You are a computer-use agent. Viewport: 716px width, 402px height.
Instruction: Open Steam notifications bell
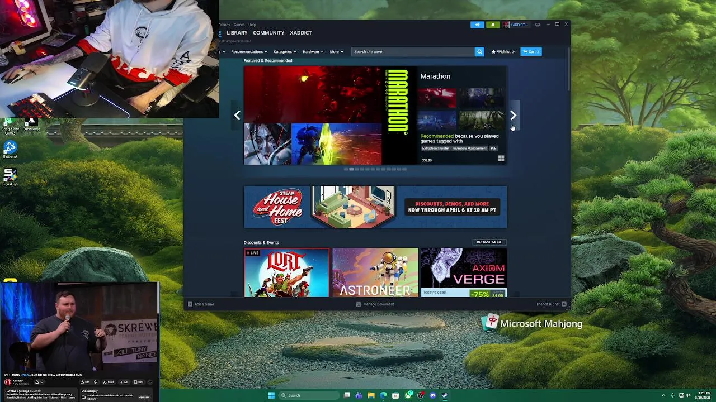[x=493, y=25]
